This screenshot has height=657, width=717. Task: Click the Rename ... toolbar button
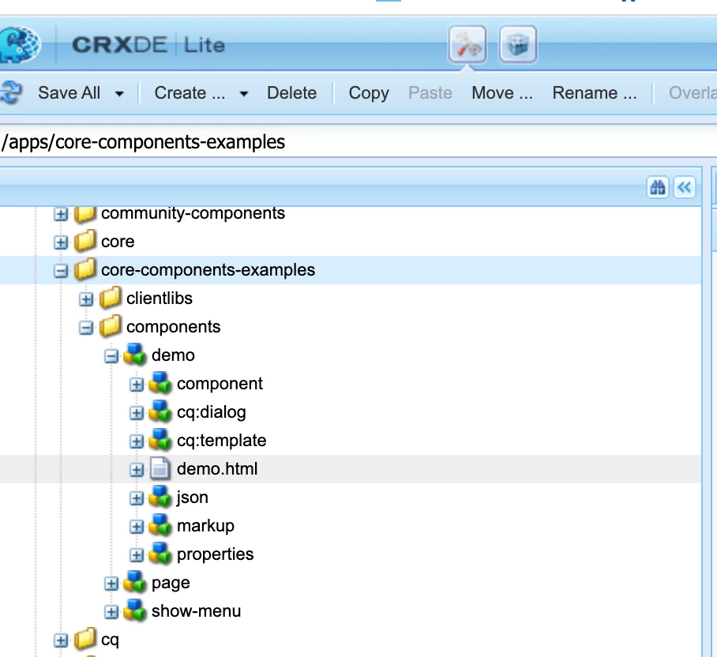pyautogui.click(x=595, y=93)
